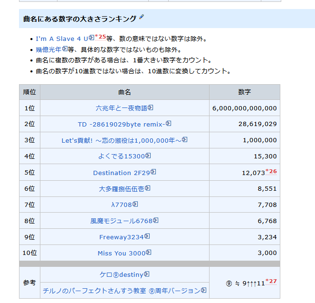Screen dimensions: 315x303
Task: Select the 曲名 column header
Action: click(x=124, y=92)
